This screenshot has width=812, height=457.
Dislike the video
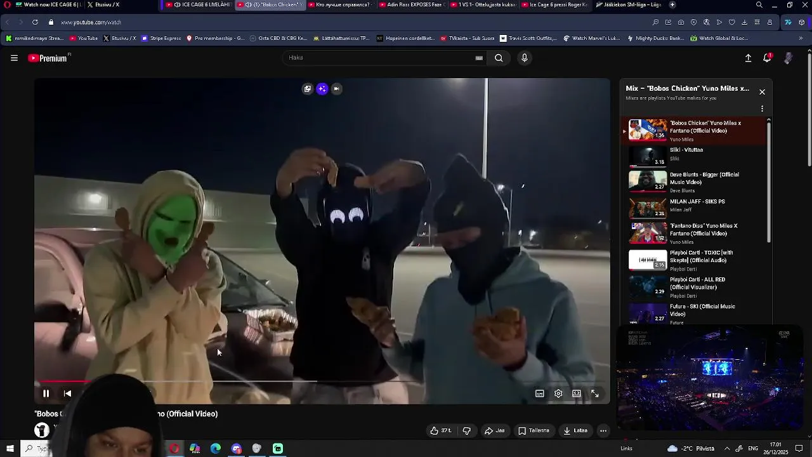[467, 430]
